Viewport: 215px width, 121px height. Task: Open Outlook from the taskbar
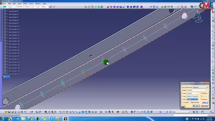(x=17, y=119)
